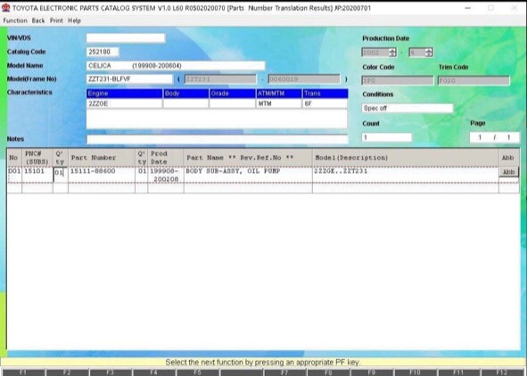Click the Model Name field CELICA

(x=176, y=65)
